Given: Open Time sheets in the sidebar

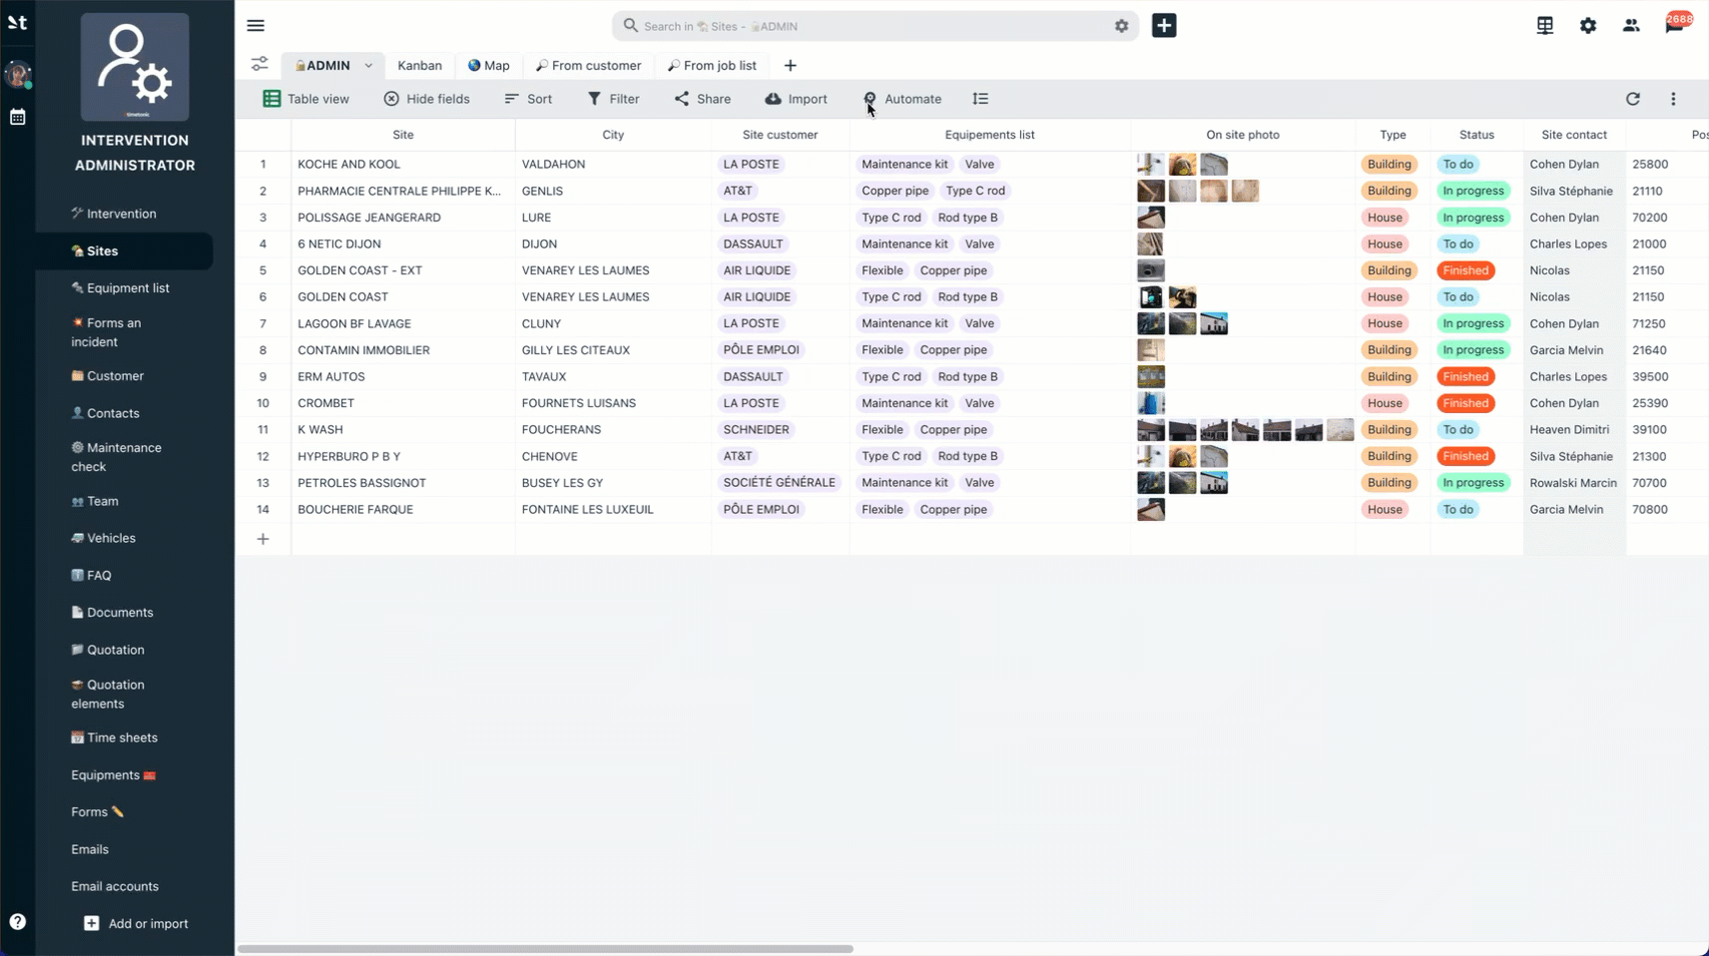Looking at the screenshot, I should coord(114,737).
